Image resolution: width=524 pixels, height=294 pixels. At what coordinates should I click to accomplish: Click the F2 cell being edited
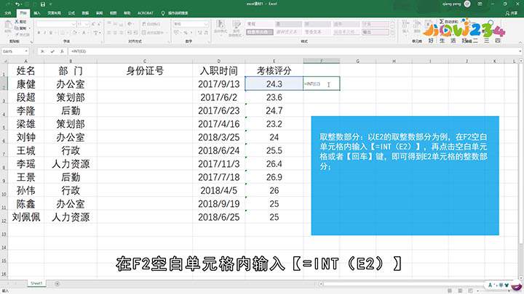(x=322, y=83)
